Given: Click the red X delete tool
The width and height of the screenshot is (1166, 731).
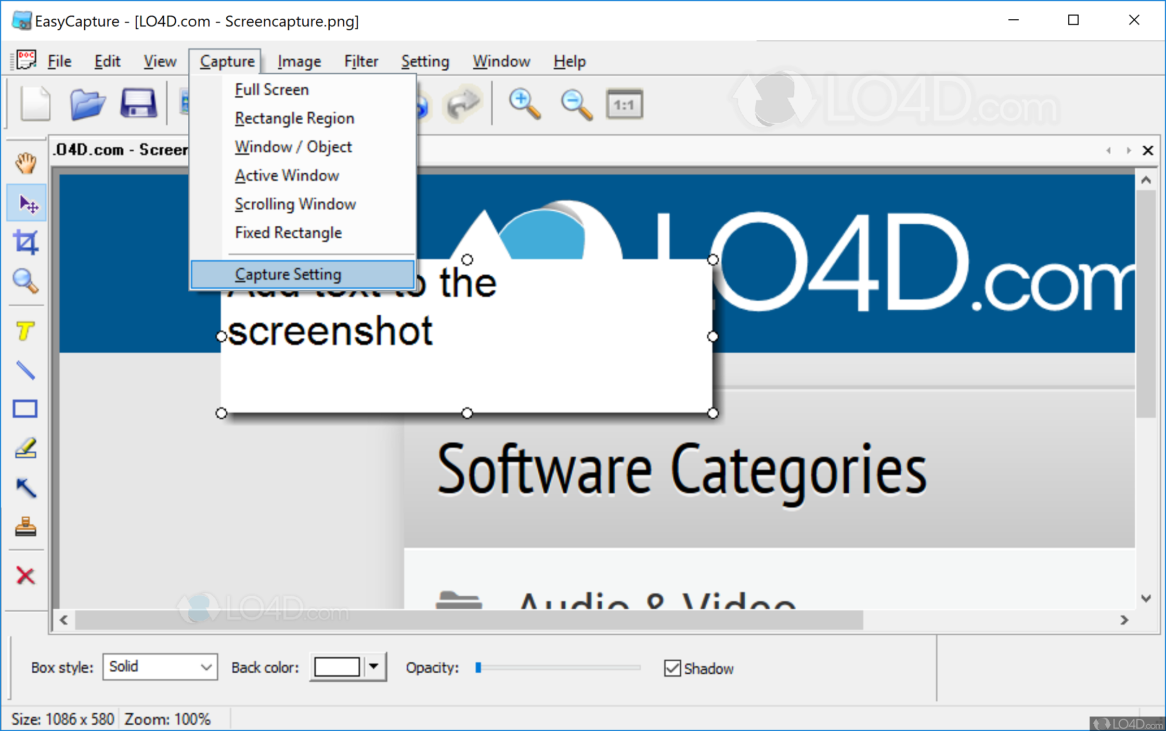Looking at the screenshot, I should point(25,575).
